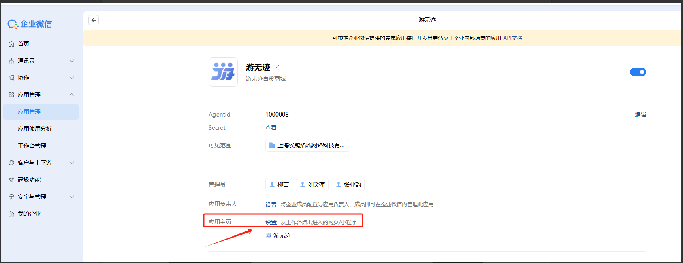Disable the 游无迹 app toggle switch
The width and height of the screenshot is (683, 263).
click(x=638, y=72)
